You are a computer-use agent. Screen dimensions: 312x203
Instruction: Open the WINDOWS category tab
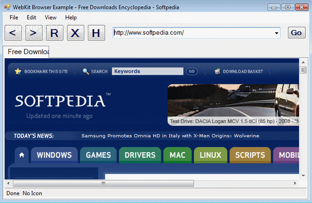54,155
